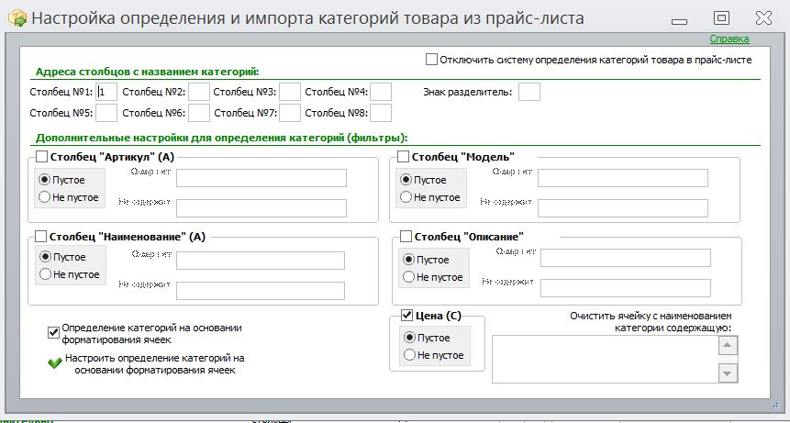Click the Столбец №3 input field
The image size is (790, 423).
pos(290,92)
